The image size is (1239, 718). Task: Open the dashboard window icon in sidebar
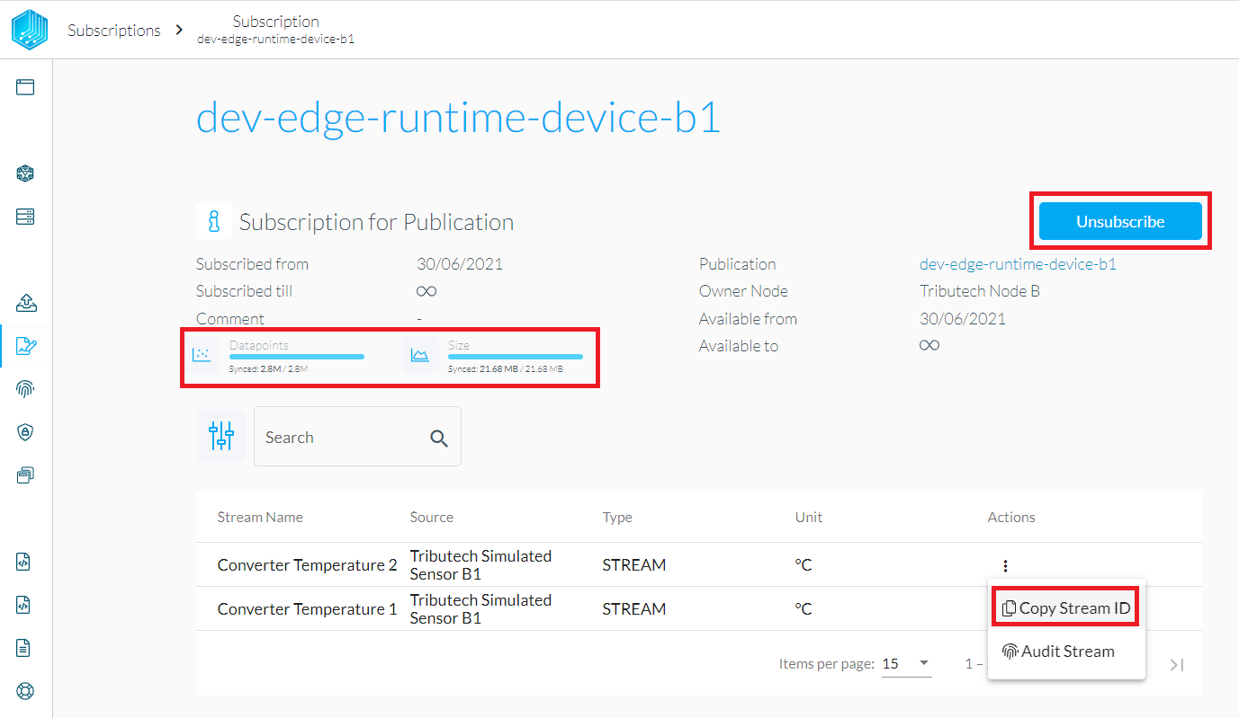pos(25,87)
